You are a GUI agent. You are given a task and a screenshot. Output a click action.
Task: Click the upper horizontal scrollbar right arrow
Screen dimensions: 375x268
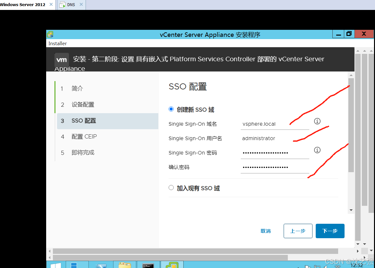click(x=358, y=251)
